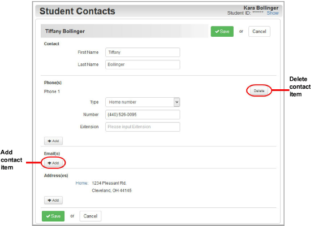The height and width of the screenshot is (226, 314).
Task: Show the hidden Student ID
Action: (x=273, y=13)
